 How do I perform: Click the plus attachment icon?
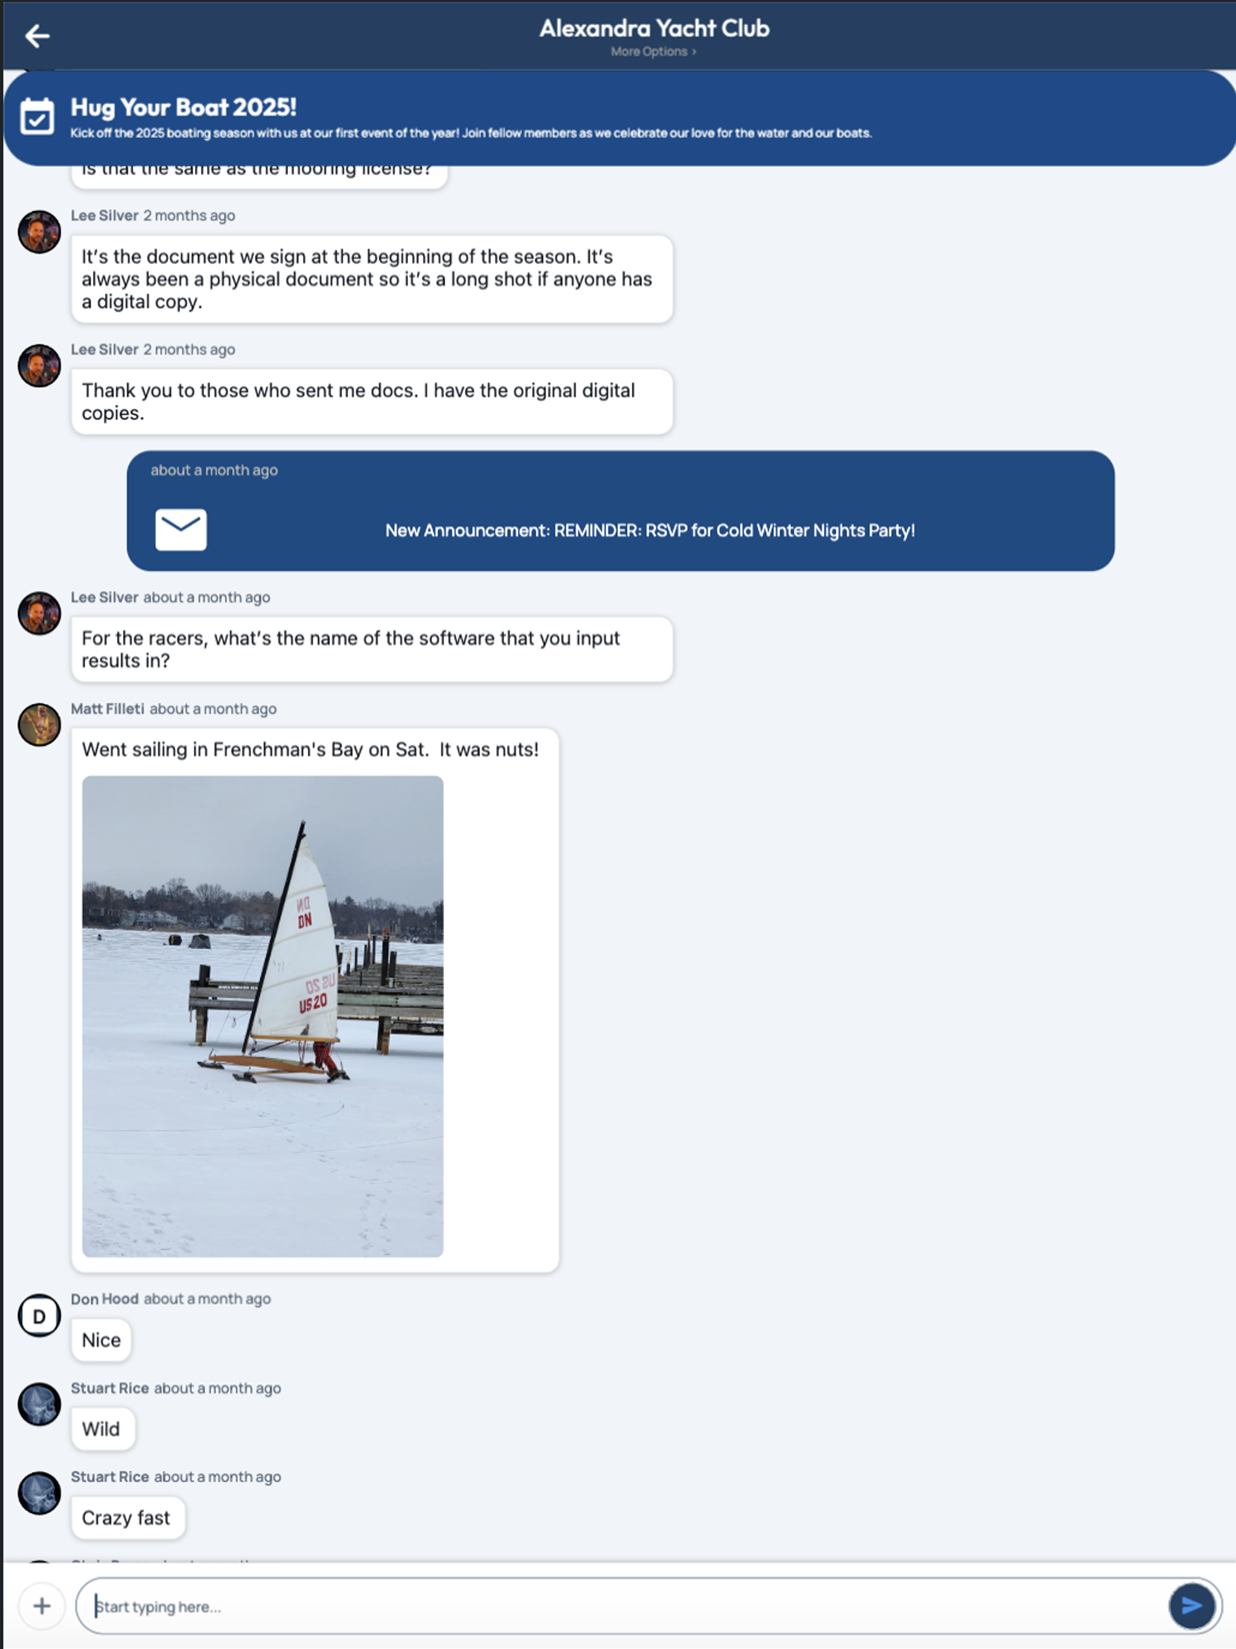coord(42,1607)
